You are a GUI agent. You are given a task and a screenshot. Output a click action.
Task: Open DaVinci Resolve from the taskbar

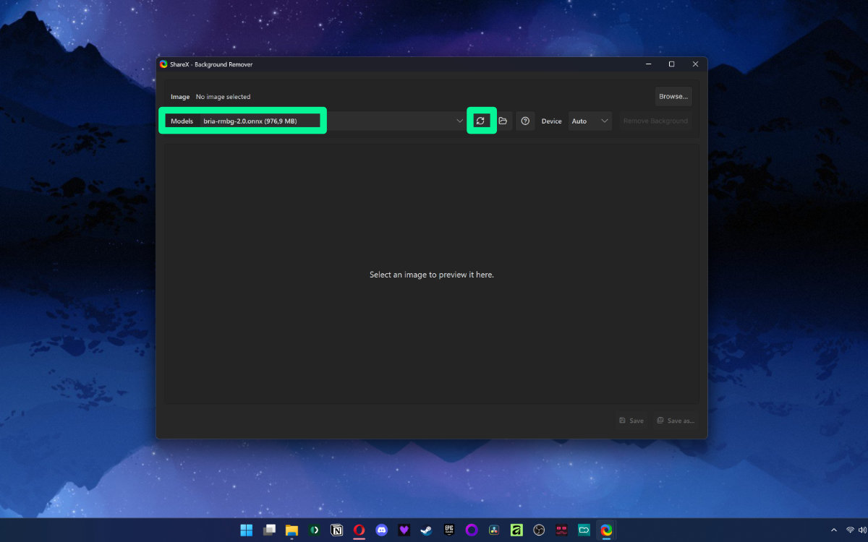(494, 530)
